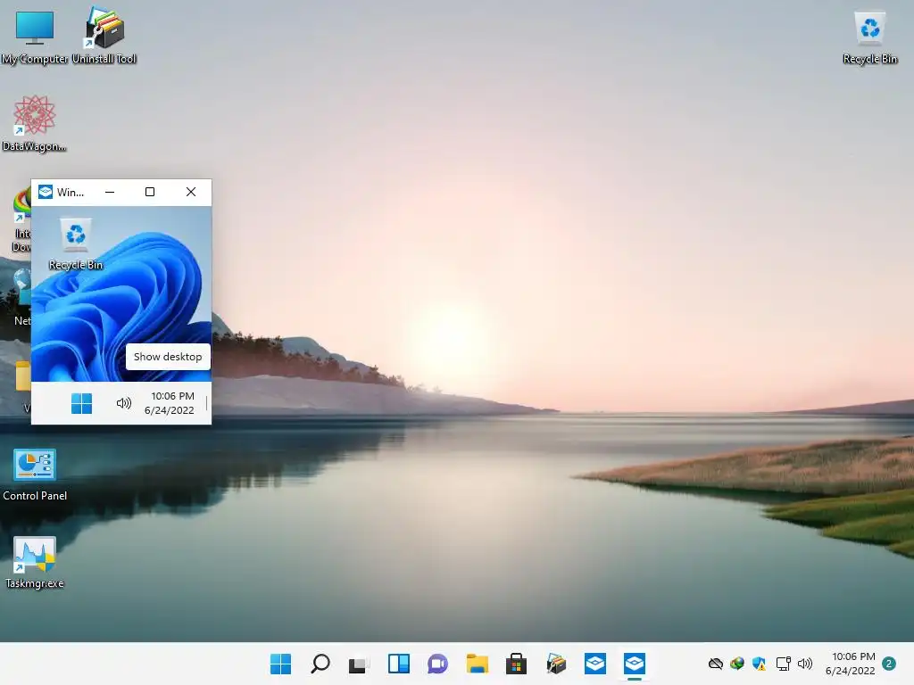Open the host taskbar clock and date
Screen dimensions: 914x685
(x=851, y=664)
